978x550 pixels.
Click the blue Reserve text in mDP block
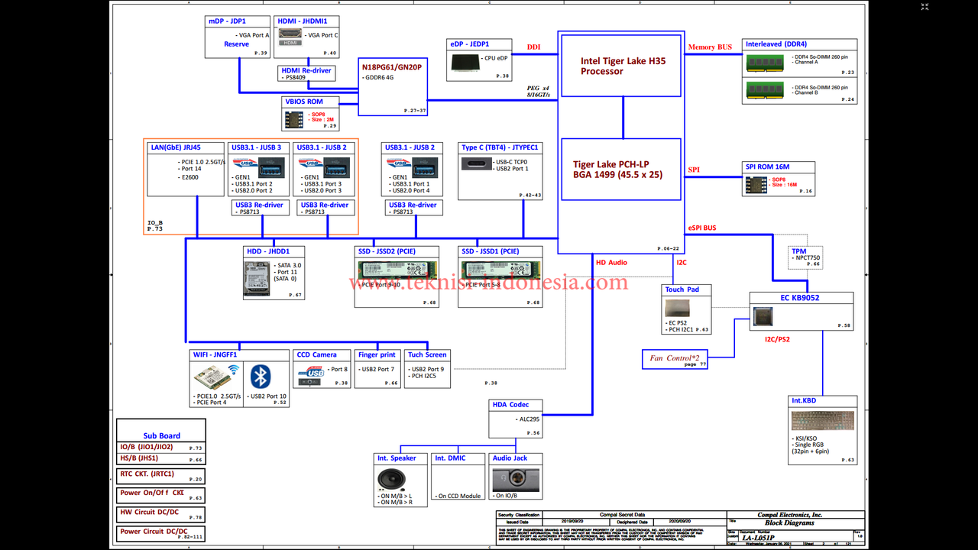coord(236,44)
